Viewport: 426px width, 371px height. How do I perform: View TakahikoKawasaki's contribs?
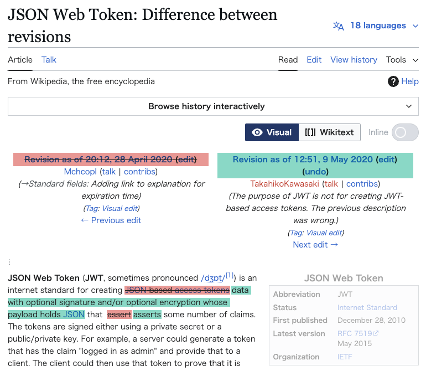[x=362, y=184]
